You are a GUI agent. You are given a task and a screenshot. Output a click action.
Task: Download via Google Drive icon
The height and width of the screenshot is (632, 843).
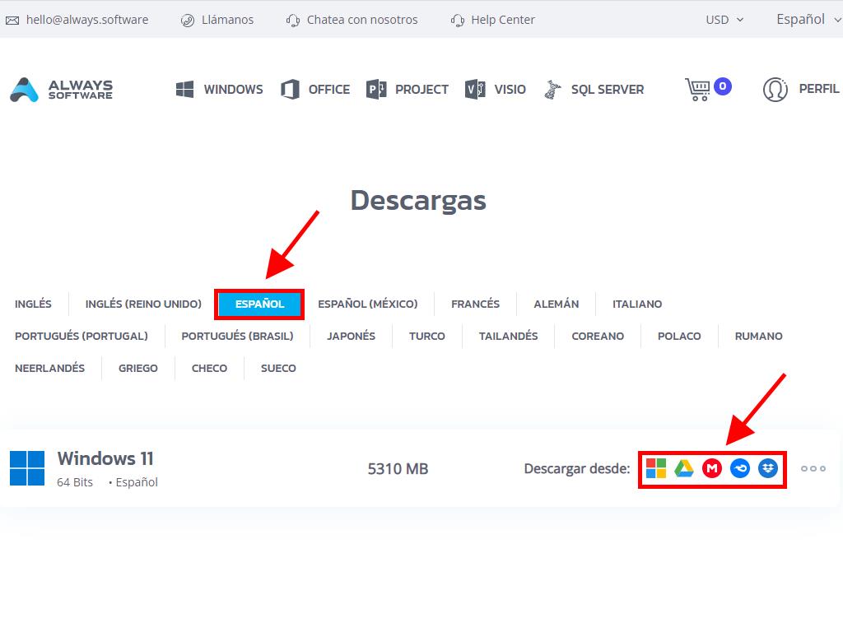tap(684, 469)
